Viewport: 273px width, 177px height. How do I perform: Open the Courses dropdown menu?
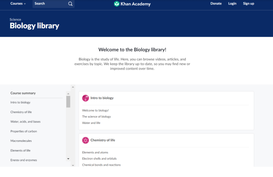click(x=18, y=4)
